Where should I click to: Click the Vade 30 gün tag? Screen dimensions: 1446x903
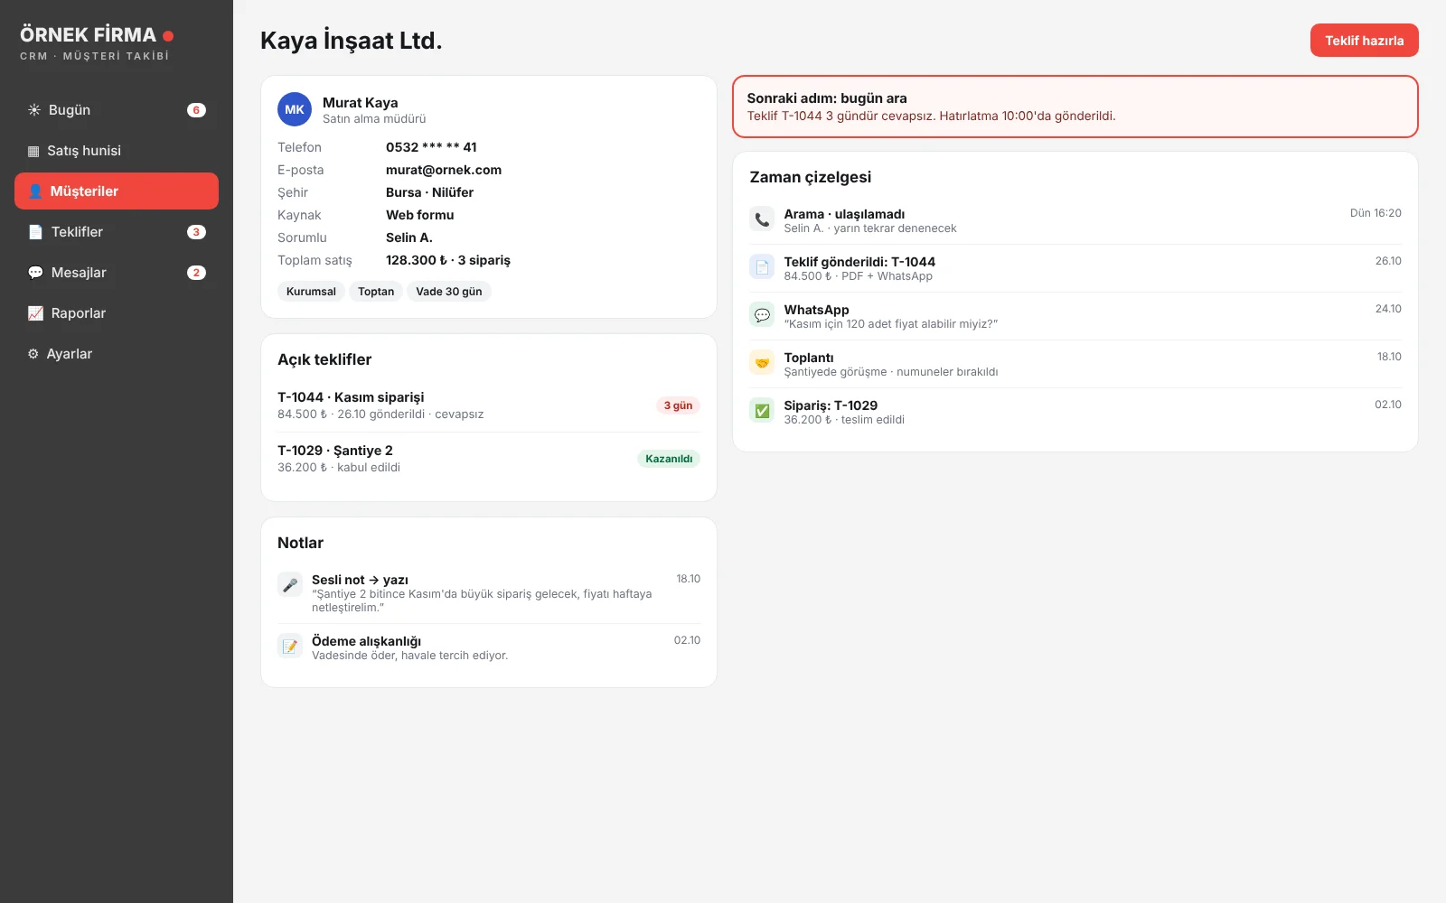coord(449,292)
